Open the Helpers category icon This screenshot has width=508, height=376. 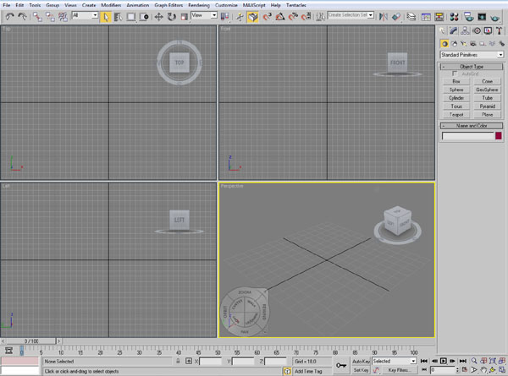pyautogui.click(x=483, y=44)
